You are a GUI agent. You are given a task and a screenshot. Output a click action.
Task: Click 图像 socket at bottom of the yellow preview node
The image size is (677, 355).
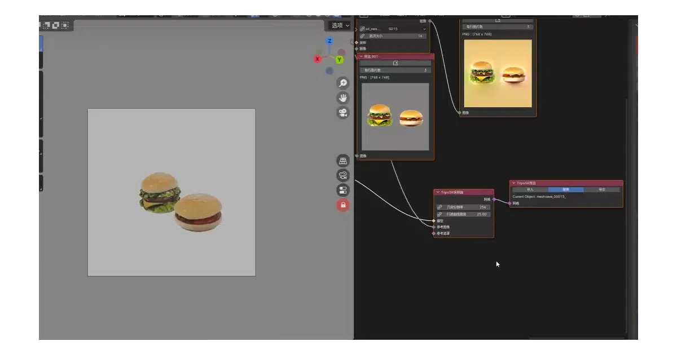point(459,113)
